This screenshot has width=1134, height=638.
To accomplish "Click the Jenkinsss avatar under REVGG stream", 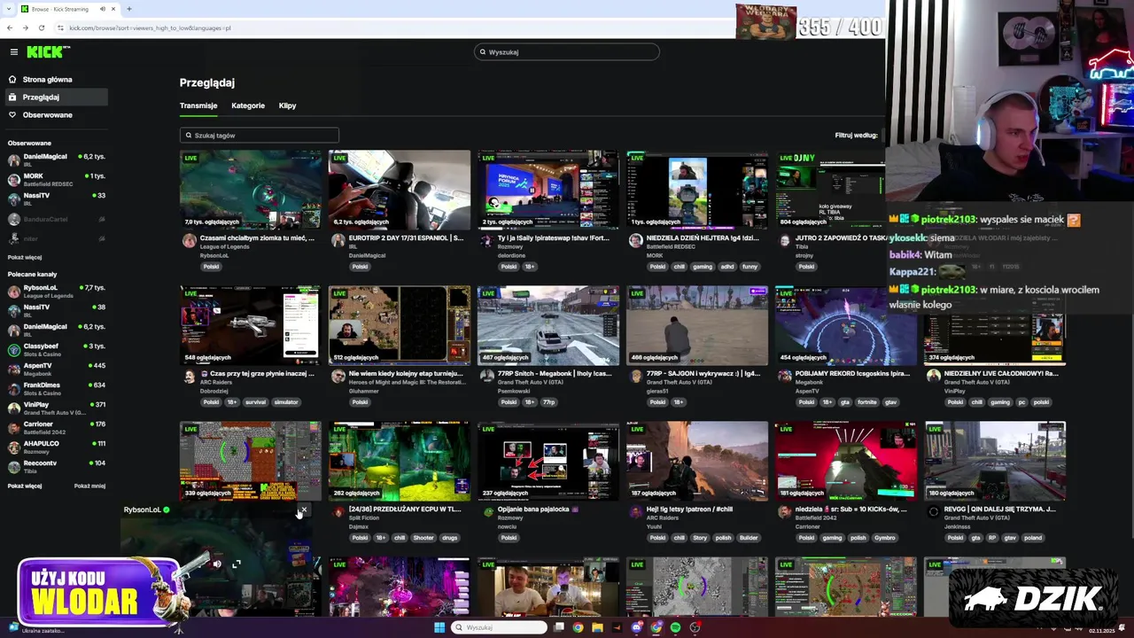I will (933, 511).
